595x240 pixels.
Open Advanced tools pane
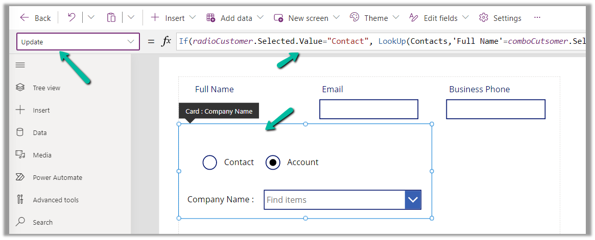55,200
